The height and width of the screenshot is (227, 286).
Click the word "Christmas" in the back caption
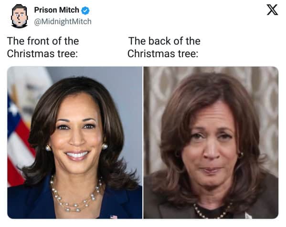[151, 54]
